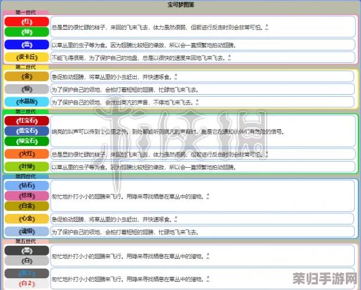Screen dimensions: 361x290
Task: Click the 蓝 description about 以草丛里的虫子等为食
Action: click(x=144, y=46)
